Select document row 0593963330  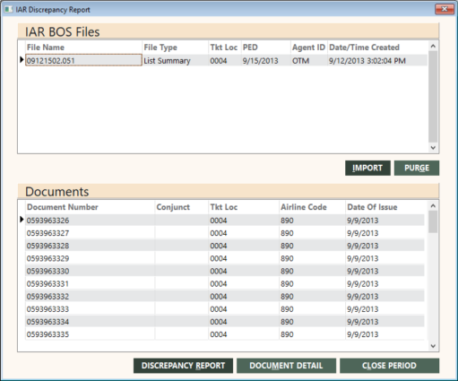click(224, 271)
